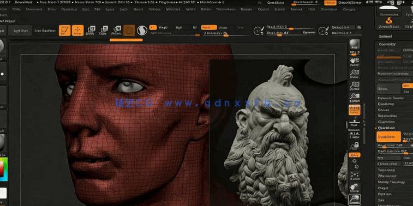Image resolution: width=413 pixels, height=206 pixels.
Task: Click the orange Draw button with crosshair arrows
Action: [x=77, y=31]
